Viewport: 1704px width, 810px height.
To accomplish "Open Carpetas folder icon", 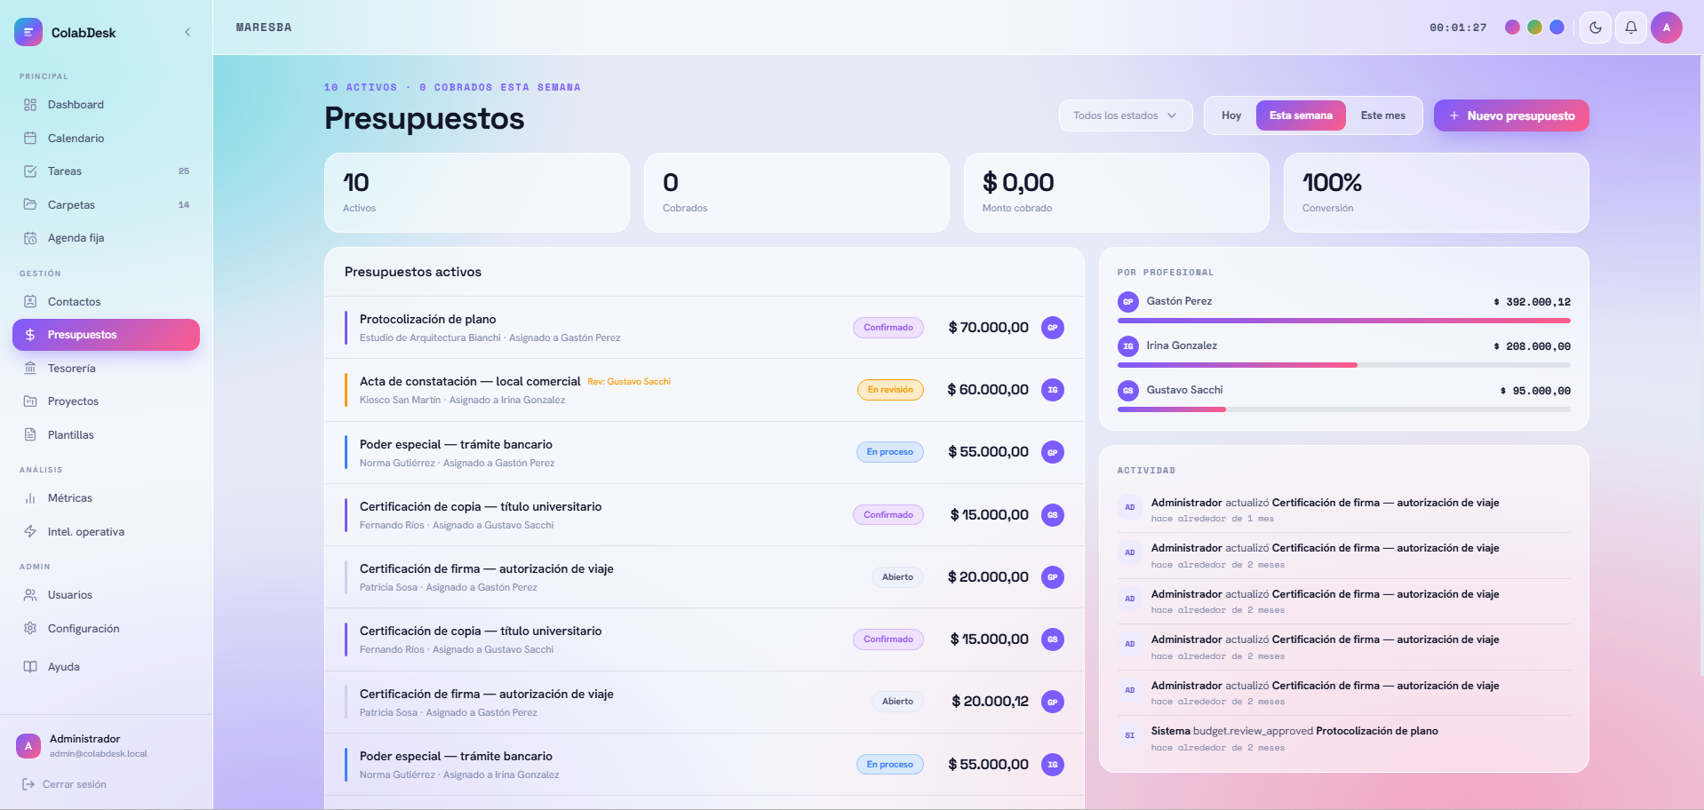I will click(x=30, y=205).
